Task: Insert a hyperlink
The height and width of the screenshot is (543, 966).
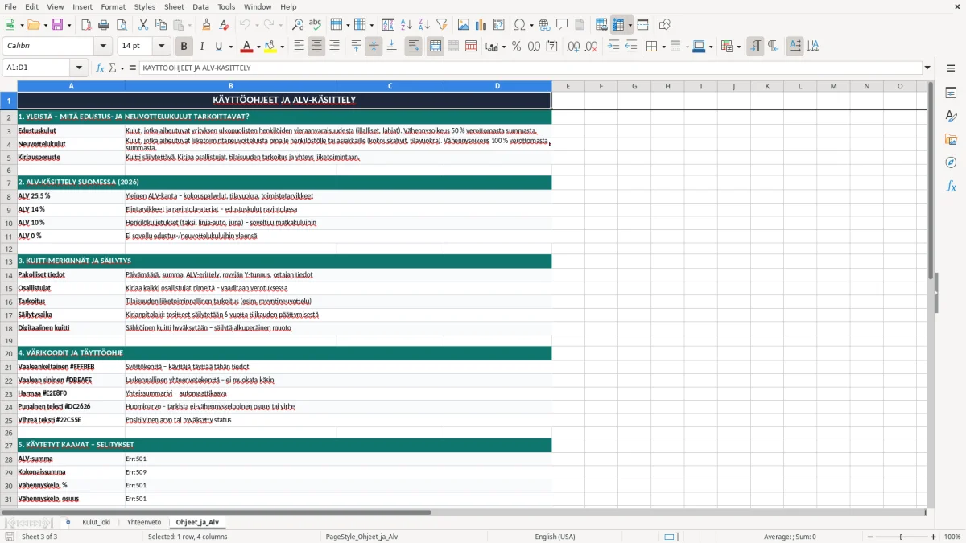Action: (544, 25)
